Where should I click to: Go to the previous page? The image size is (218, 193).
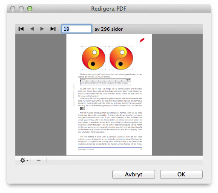(32, 29)
